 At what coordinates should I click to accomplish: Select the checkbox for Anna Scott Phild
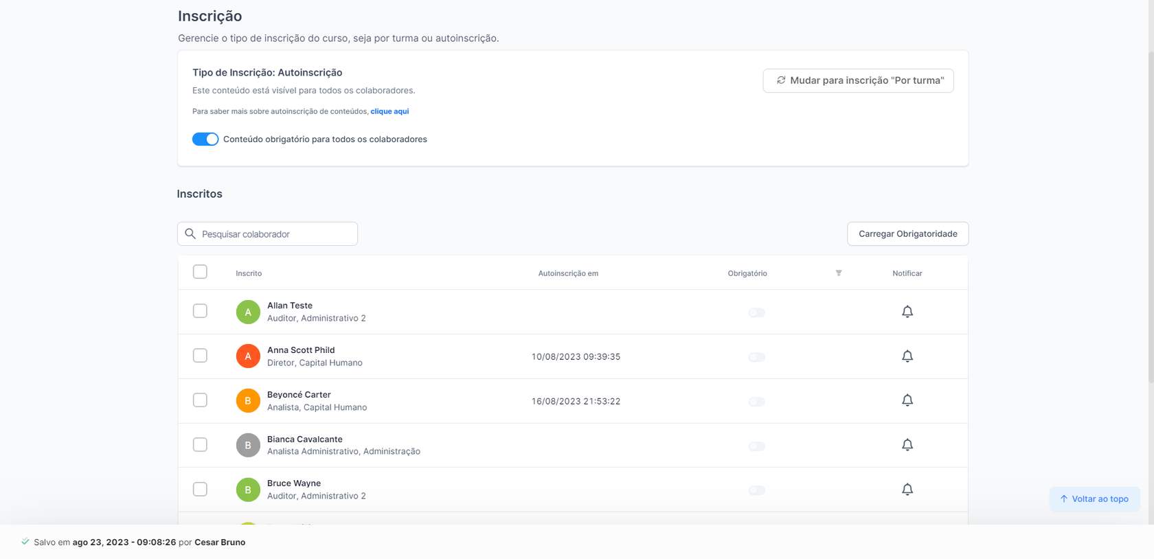tap(200, 356)
